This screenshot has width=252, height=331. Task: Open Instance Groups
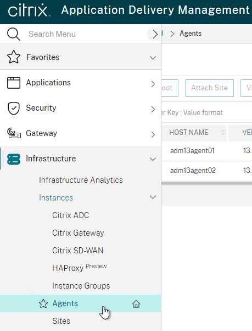(81, 286)
